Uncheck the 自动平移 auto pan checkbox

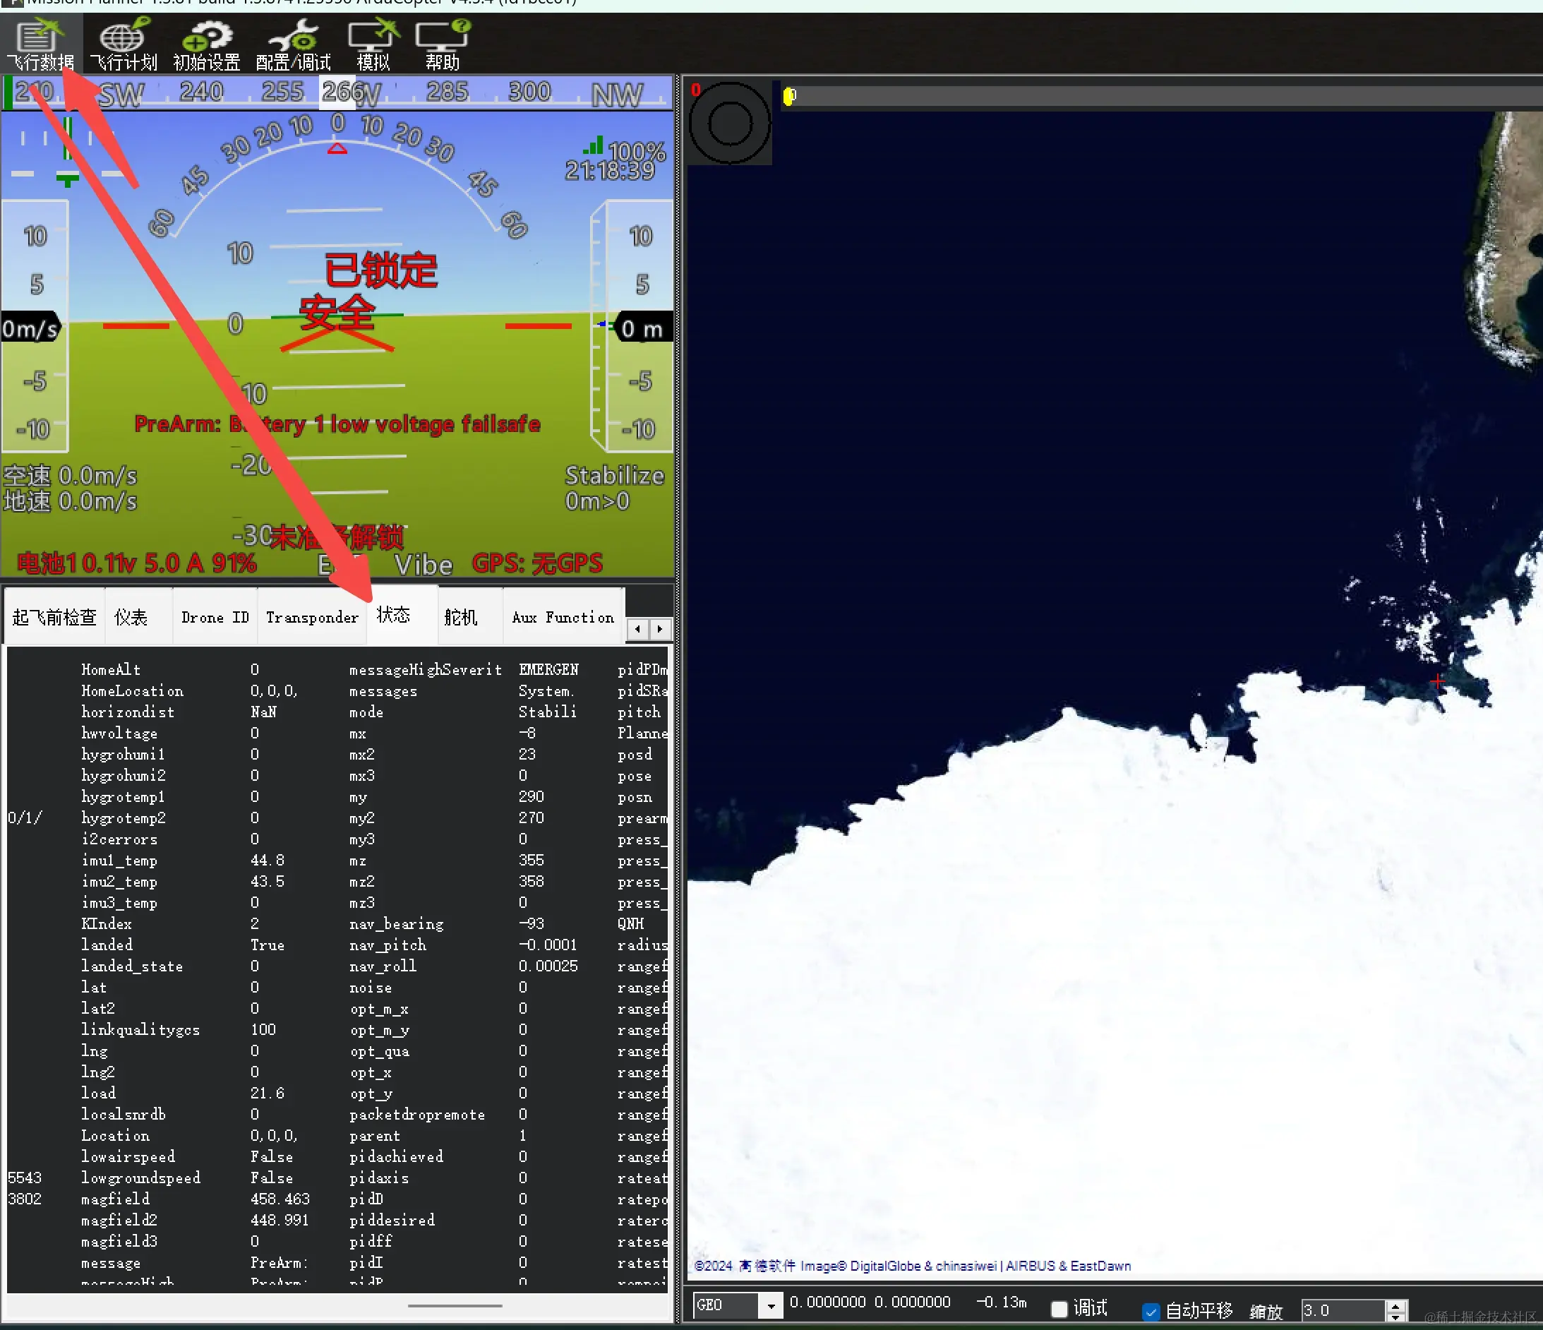pos(1151,1311)
